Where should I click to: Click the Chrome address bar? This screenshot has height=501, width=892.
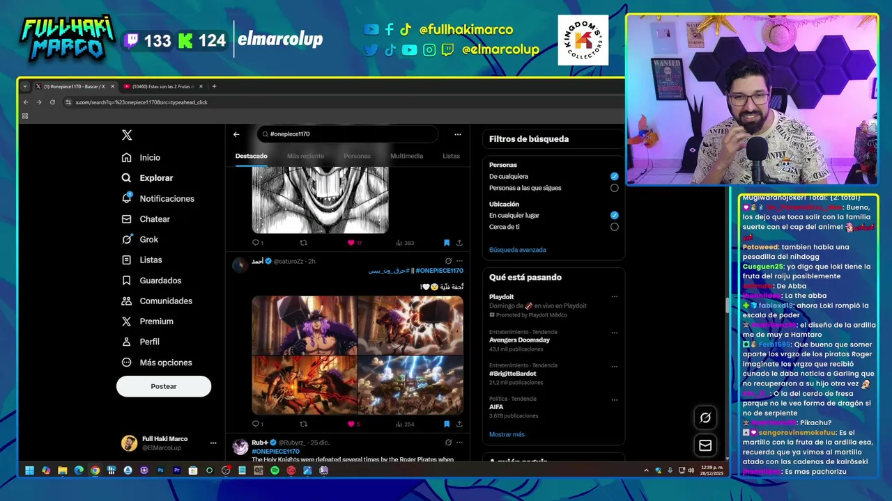point(341,102)
